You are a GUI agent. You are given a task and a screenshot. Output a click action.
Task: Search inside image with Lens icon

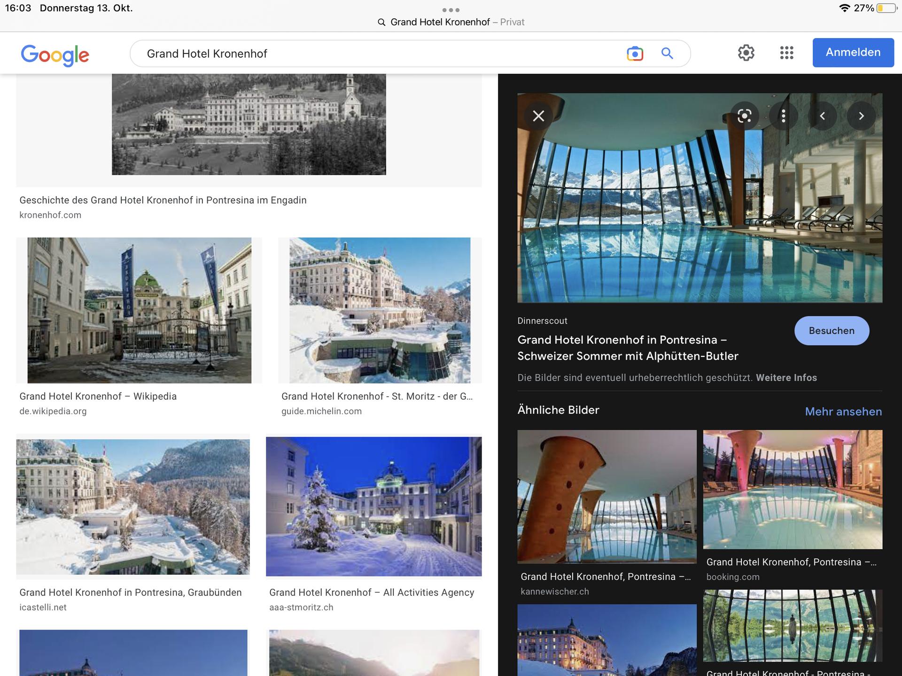click(745, 116)
